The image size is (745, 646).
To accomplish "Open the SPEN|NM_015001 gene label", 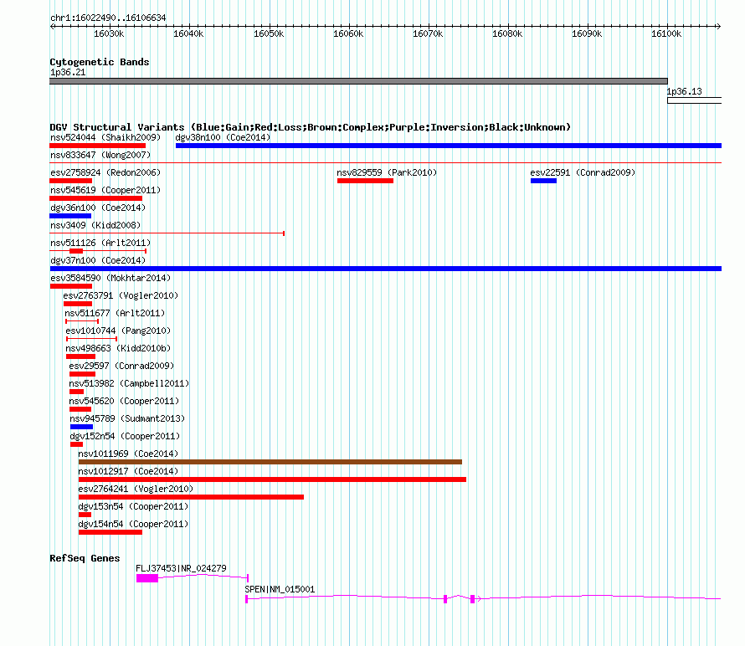I will (x=280, y=589).
